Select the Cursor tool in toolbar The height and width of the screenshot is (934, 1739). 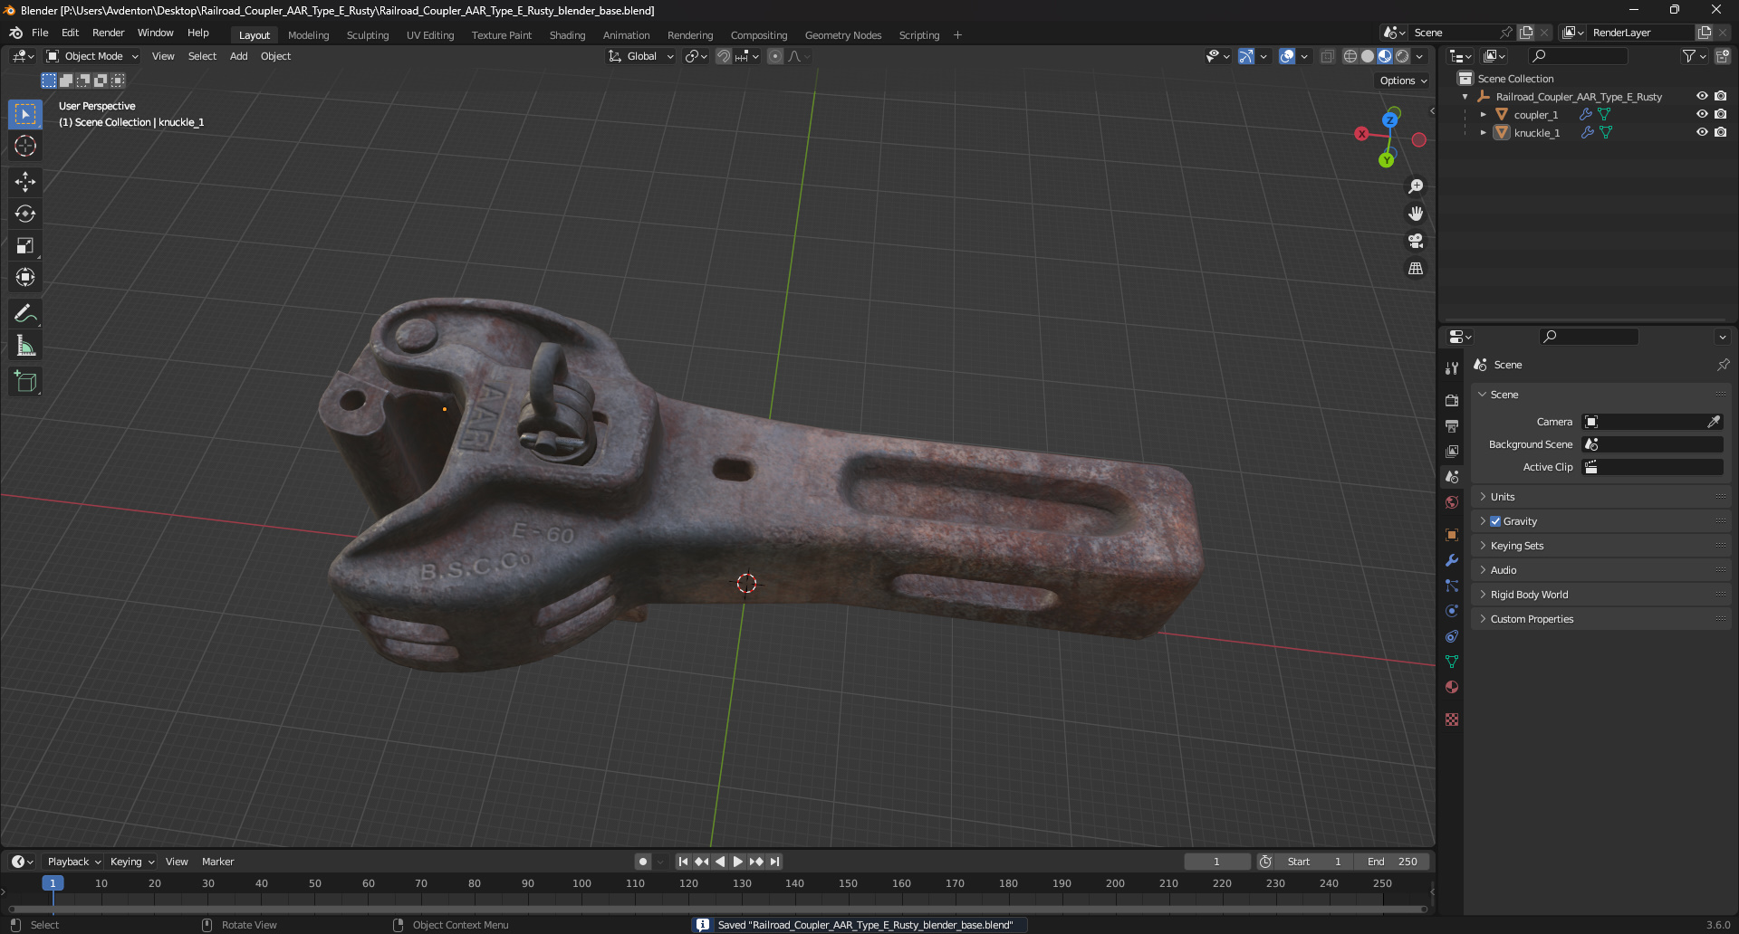coord(25,147)
